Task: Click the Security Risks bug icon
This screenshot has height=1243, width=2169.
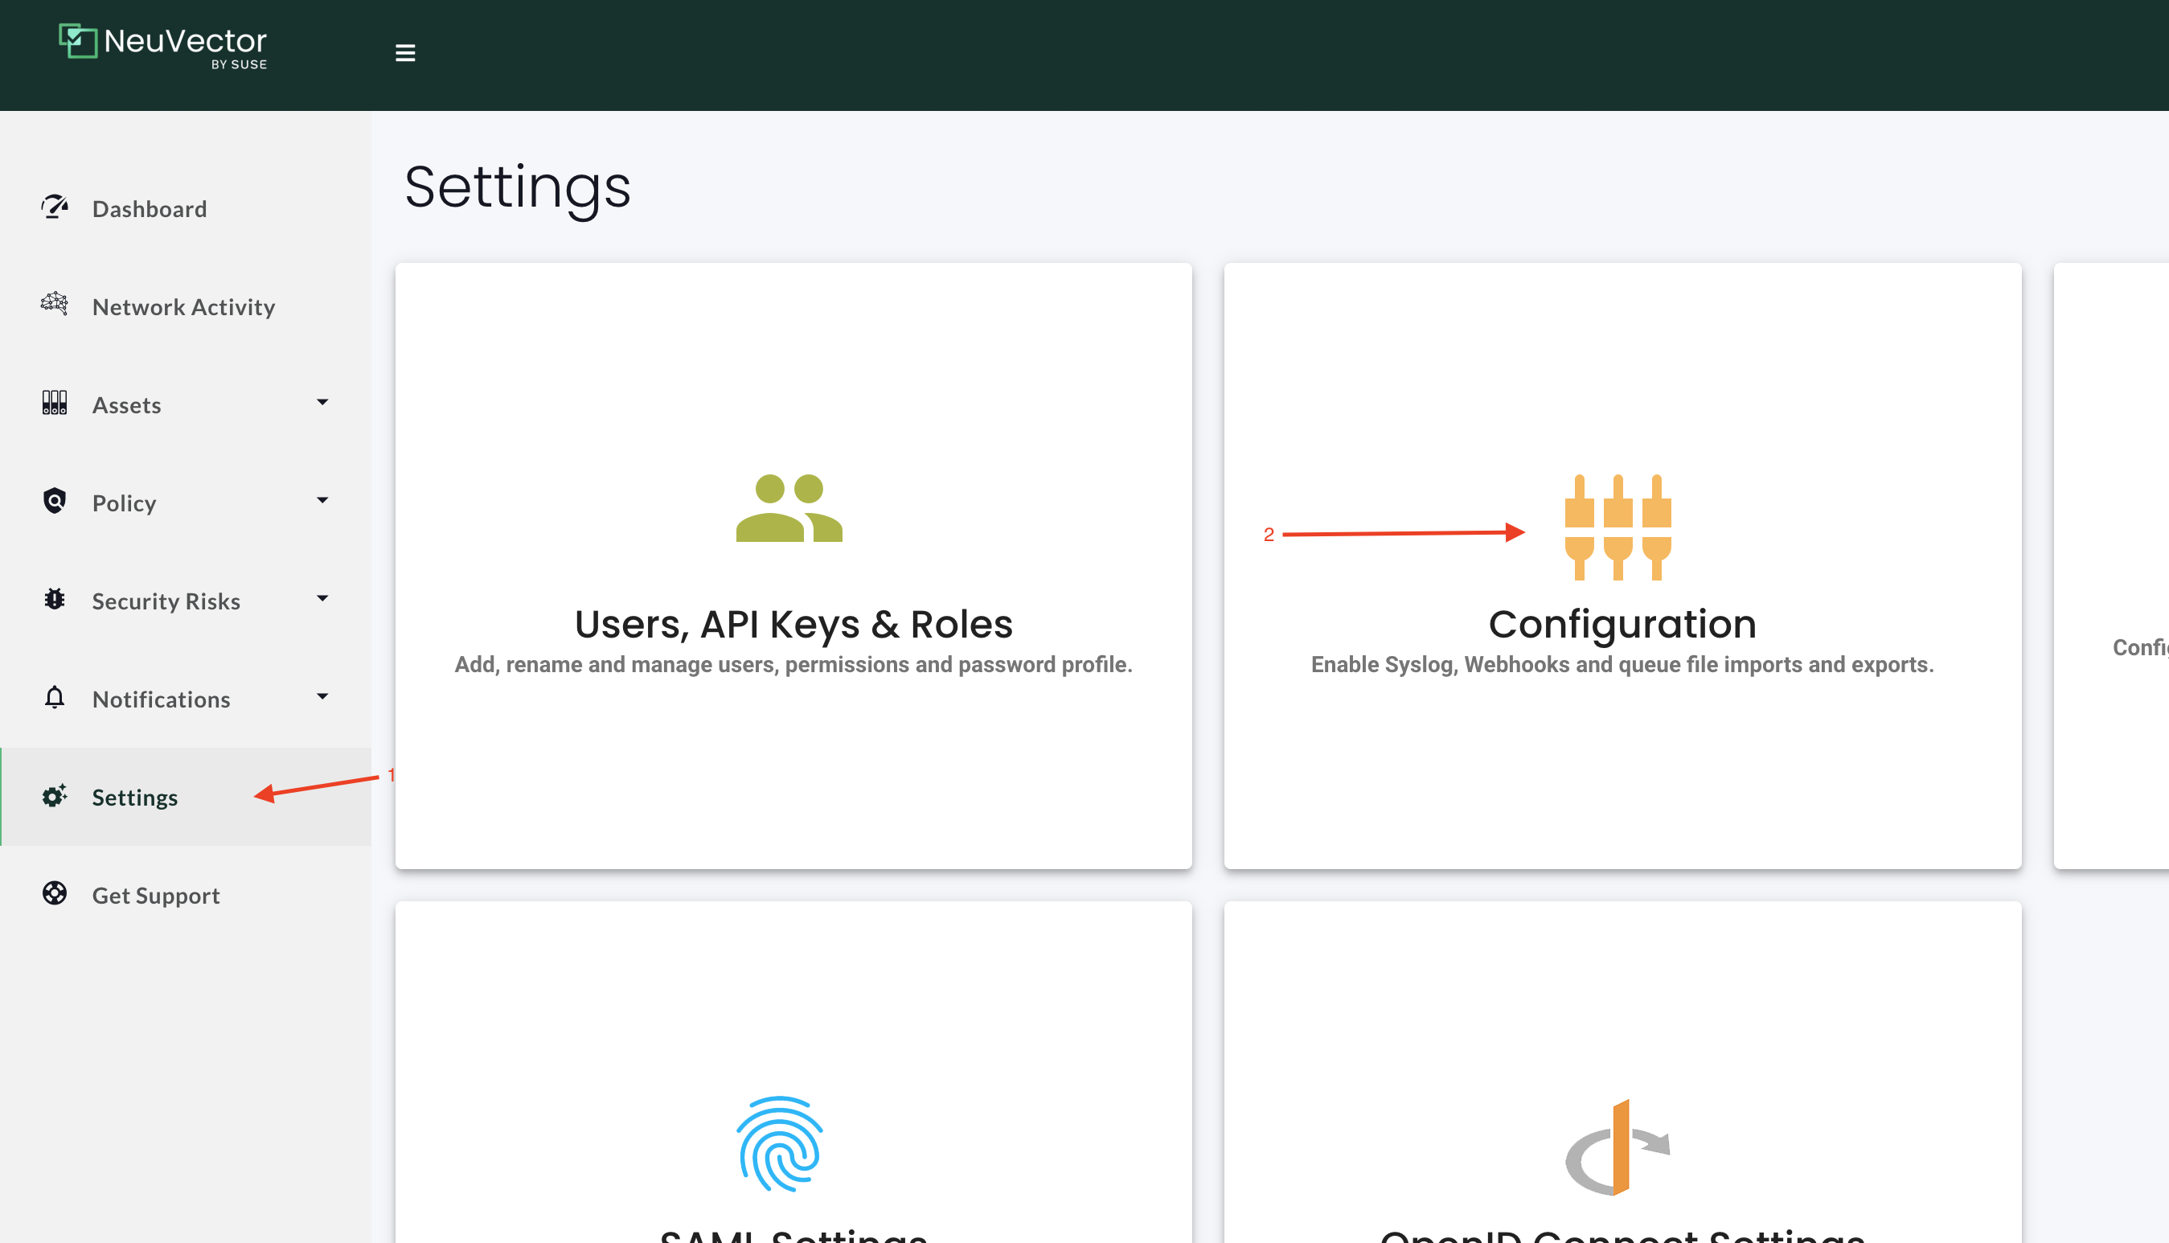Action: [55, 599]
